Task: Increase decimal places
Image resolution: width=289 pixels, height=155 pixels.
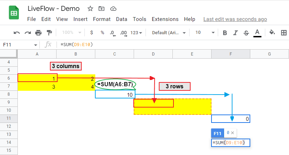Action: (124, 33)
